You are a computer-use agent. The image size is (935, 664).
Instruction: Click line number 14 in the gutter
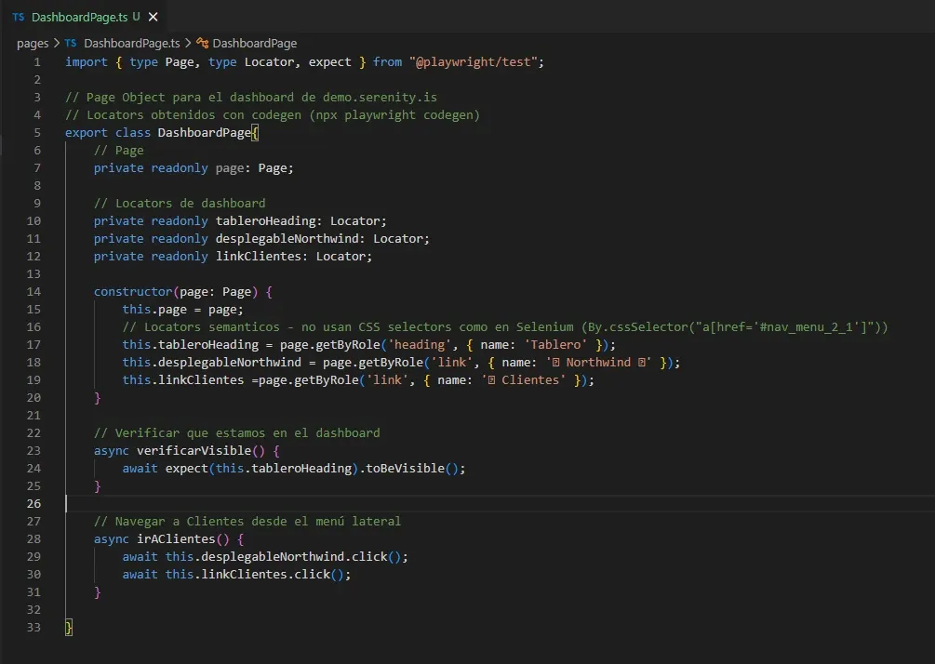pyautogui.click(x=33, y=291)
